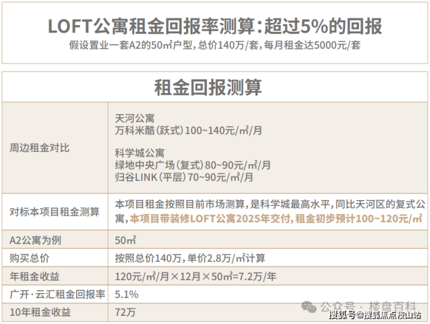Click the 购买总价 row label
Viewport: 430px width, 324px height.
click(29, 258)
